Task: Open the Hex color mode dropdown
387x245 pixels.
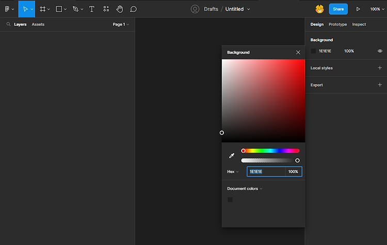Action: [x=233, y=172]
